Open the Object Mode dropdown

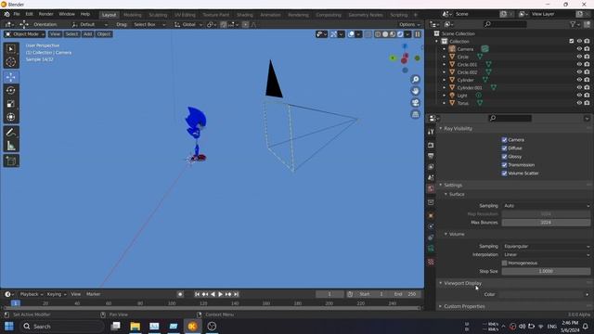[25, 34]
